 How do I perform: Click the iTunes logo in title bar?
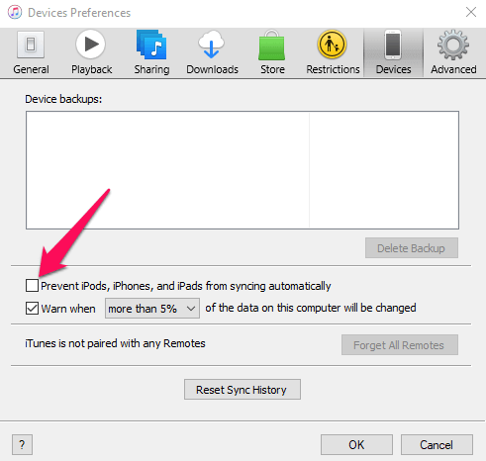(15, 13)
